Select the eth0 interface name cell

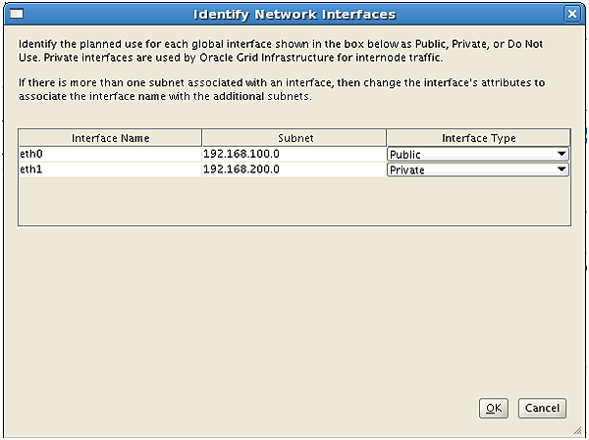pyautogui.click(x=110, y=154)
